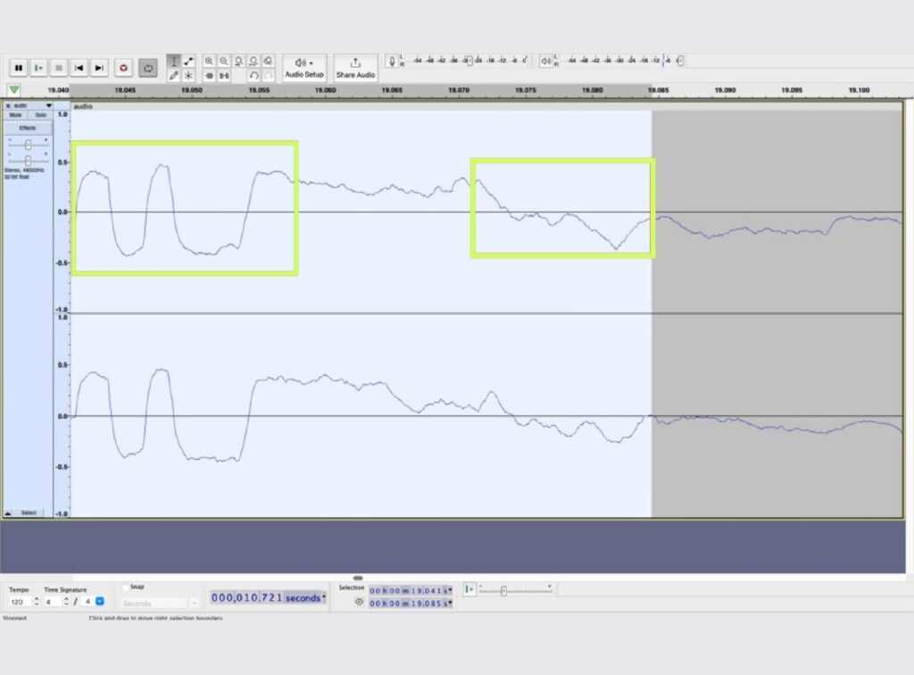
Task: Click the Silence audio selection icon
Action: pyautogui.click(x=224, y=76)
